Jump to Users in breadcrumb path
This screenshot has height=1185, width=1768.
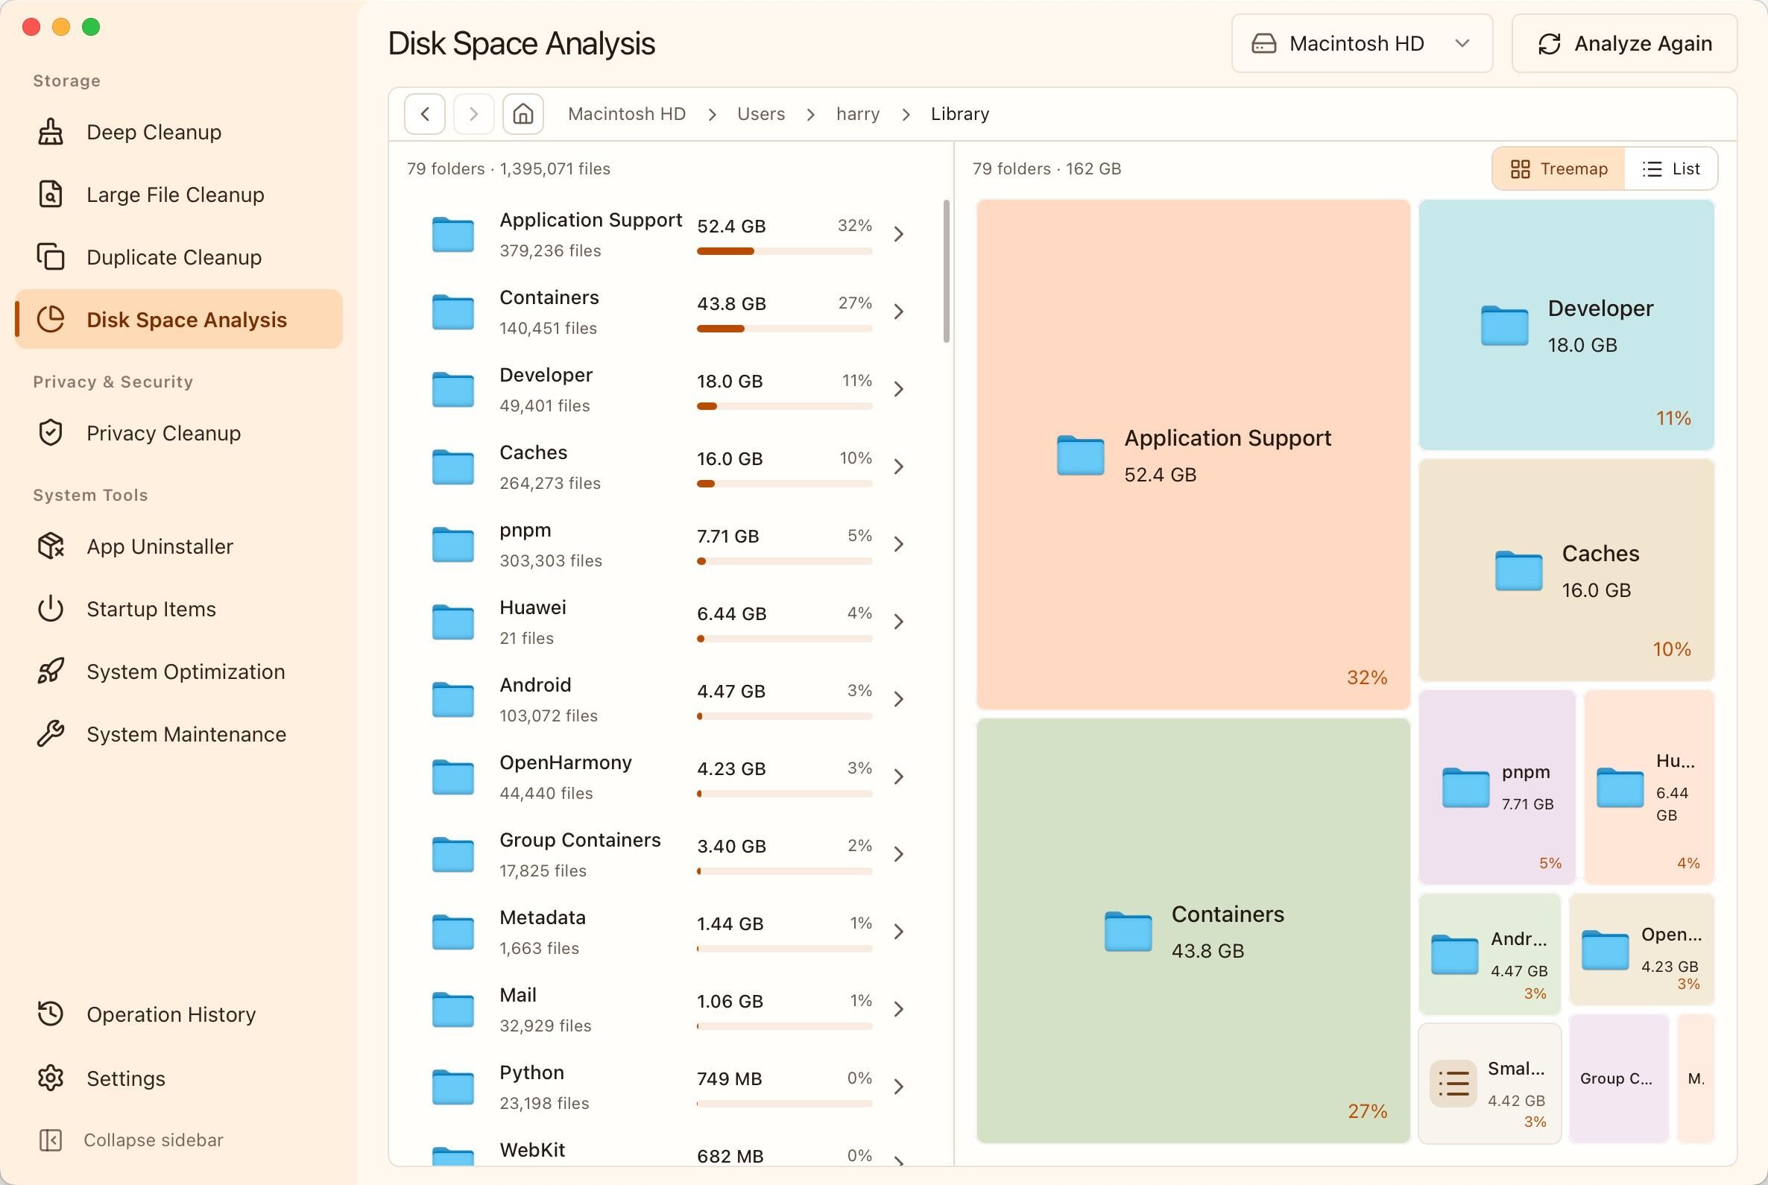coord(761,114)
